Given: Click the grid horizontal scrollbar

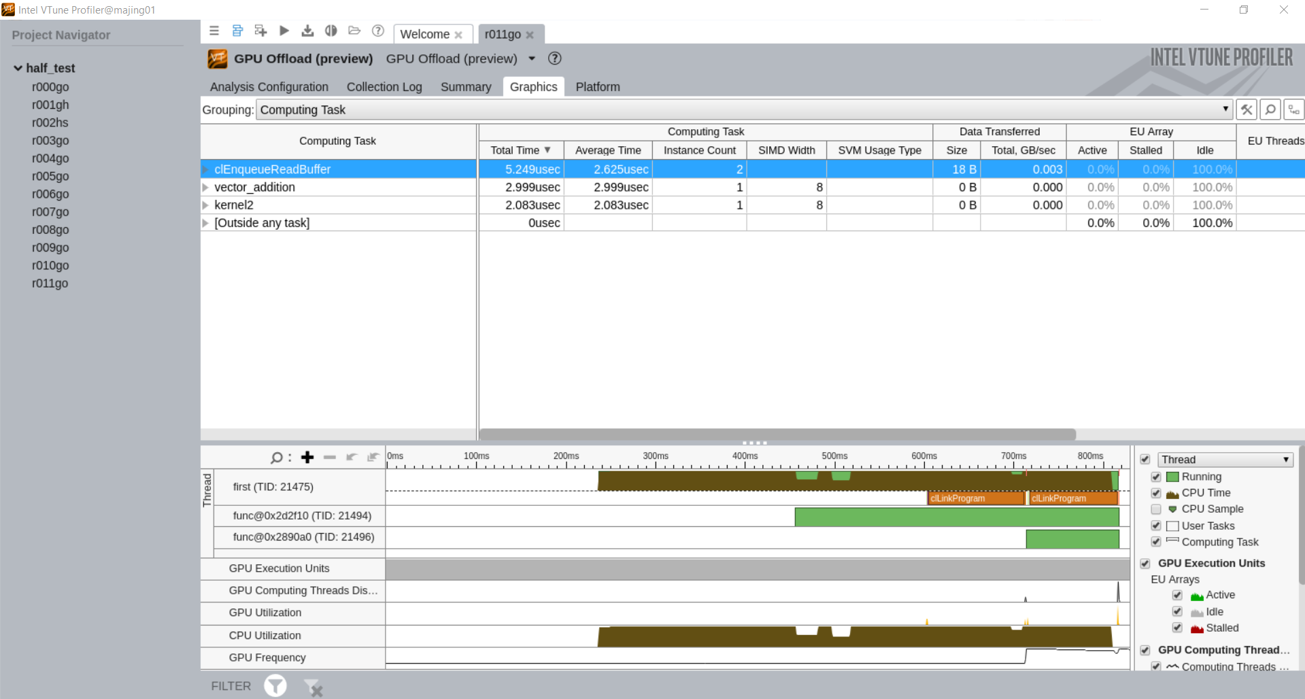Looking at the screenshot, I should (x=777, y=434).
